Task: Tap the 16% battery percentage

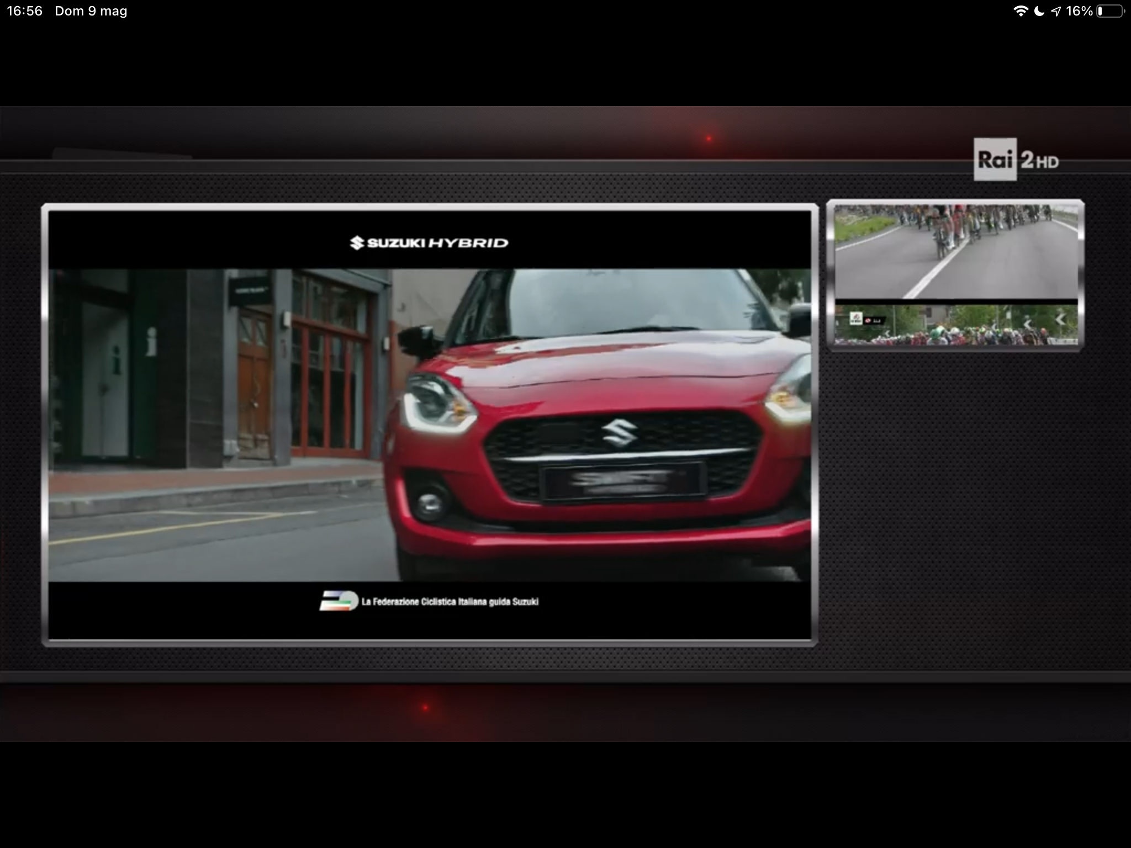Action: tap(1079, 11)
